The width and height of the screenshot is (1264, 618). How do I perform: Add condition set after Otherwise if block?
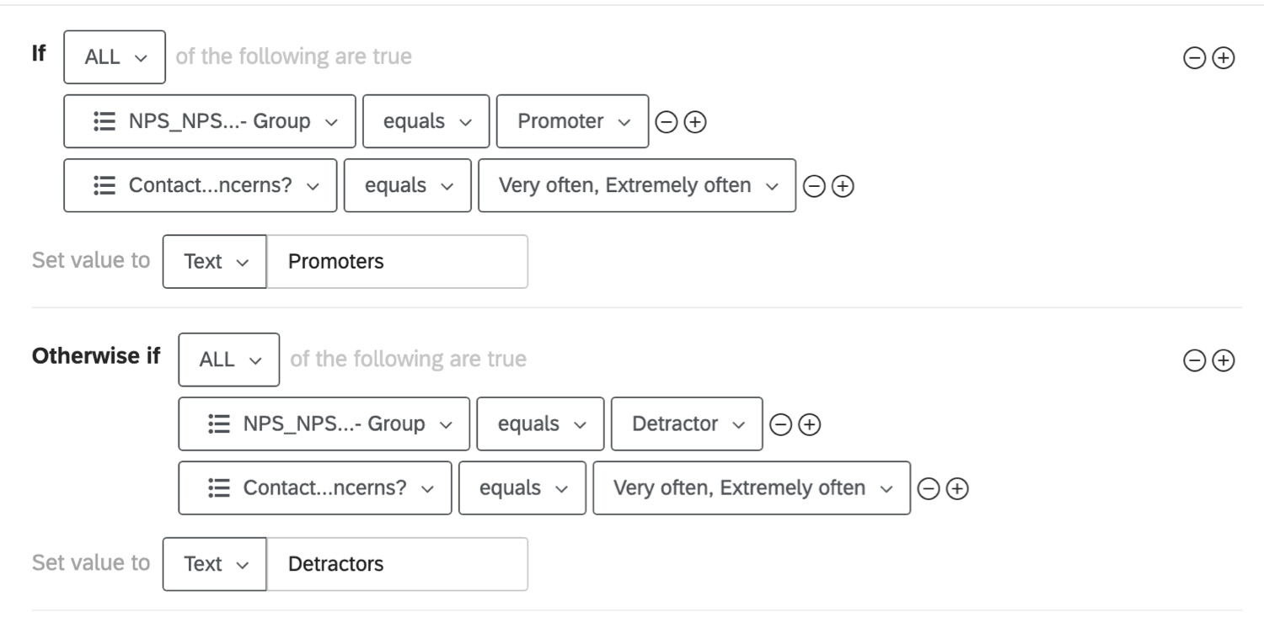(1223, 360)
